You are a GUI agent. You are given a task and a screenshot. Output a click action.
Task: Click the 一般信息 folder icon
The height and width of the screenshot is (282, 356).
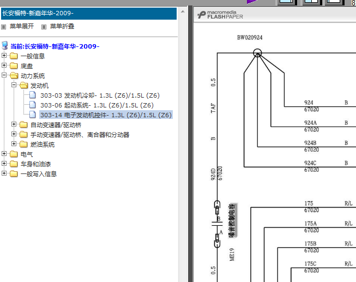pyautogui.click(x=14, y=56)
